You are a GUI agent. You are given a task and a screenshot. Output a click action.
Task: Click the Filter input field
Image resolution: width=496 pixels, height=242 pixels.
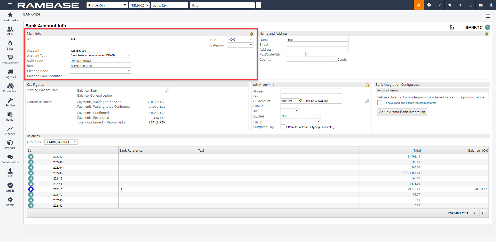222,5
